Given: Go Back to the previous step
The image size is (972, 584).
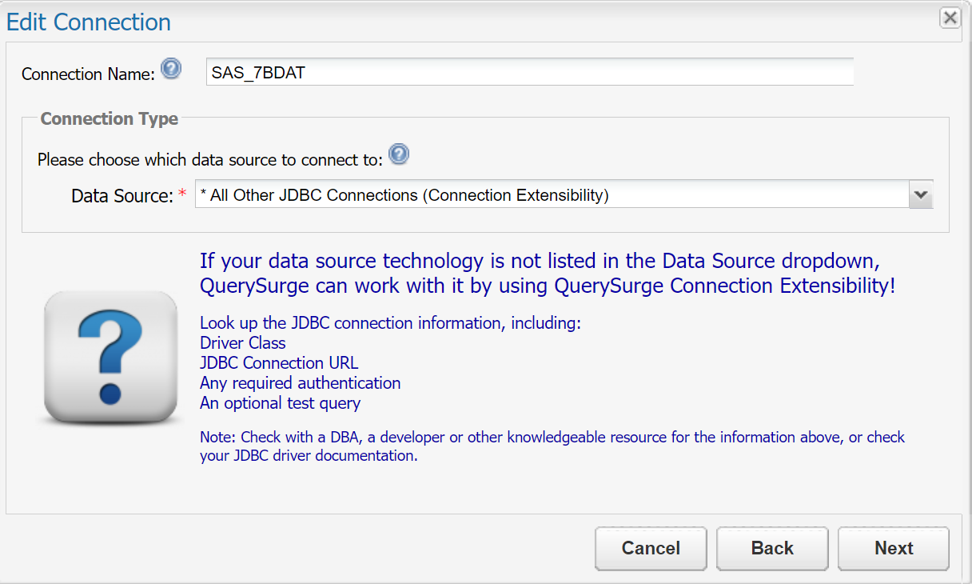Looking at the screenshot, I should click(x=772, y=548).
